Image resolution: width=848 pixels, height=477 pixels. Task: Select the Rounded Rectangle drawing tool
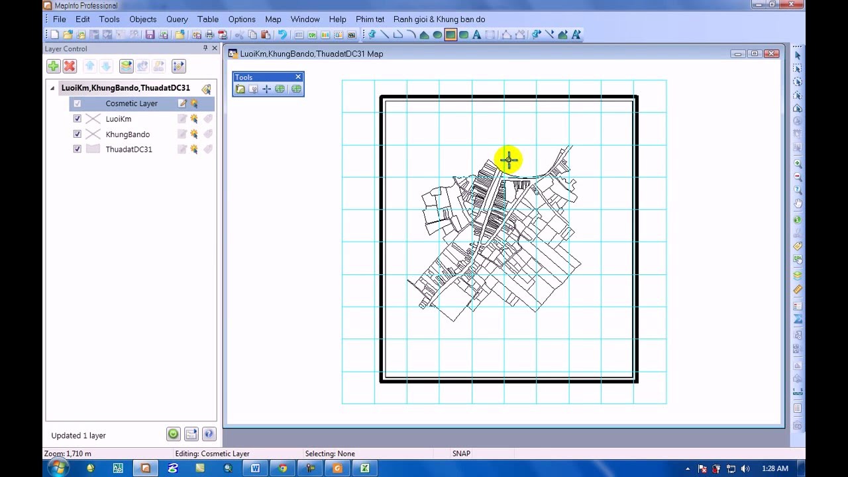pyautogui.click(x=463, y=34)
